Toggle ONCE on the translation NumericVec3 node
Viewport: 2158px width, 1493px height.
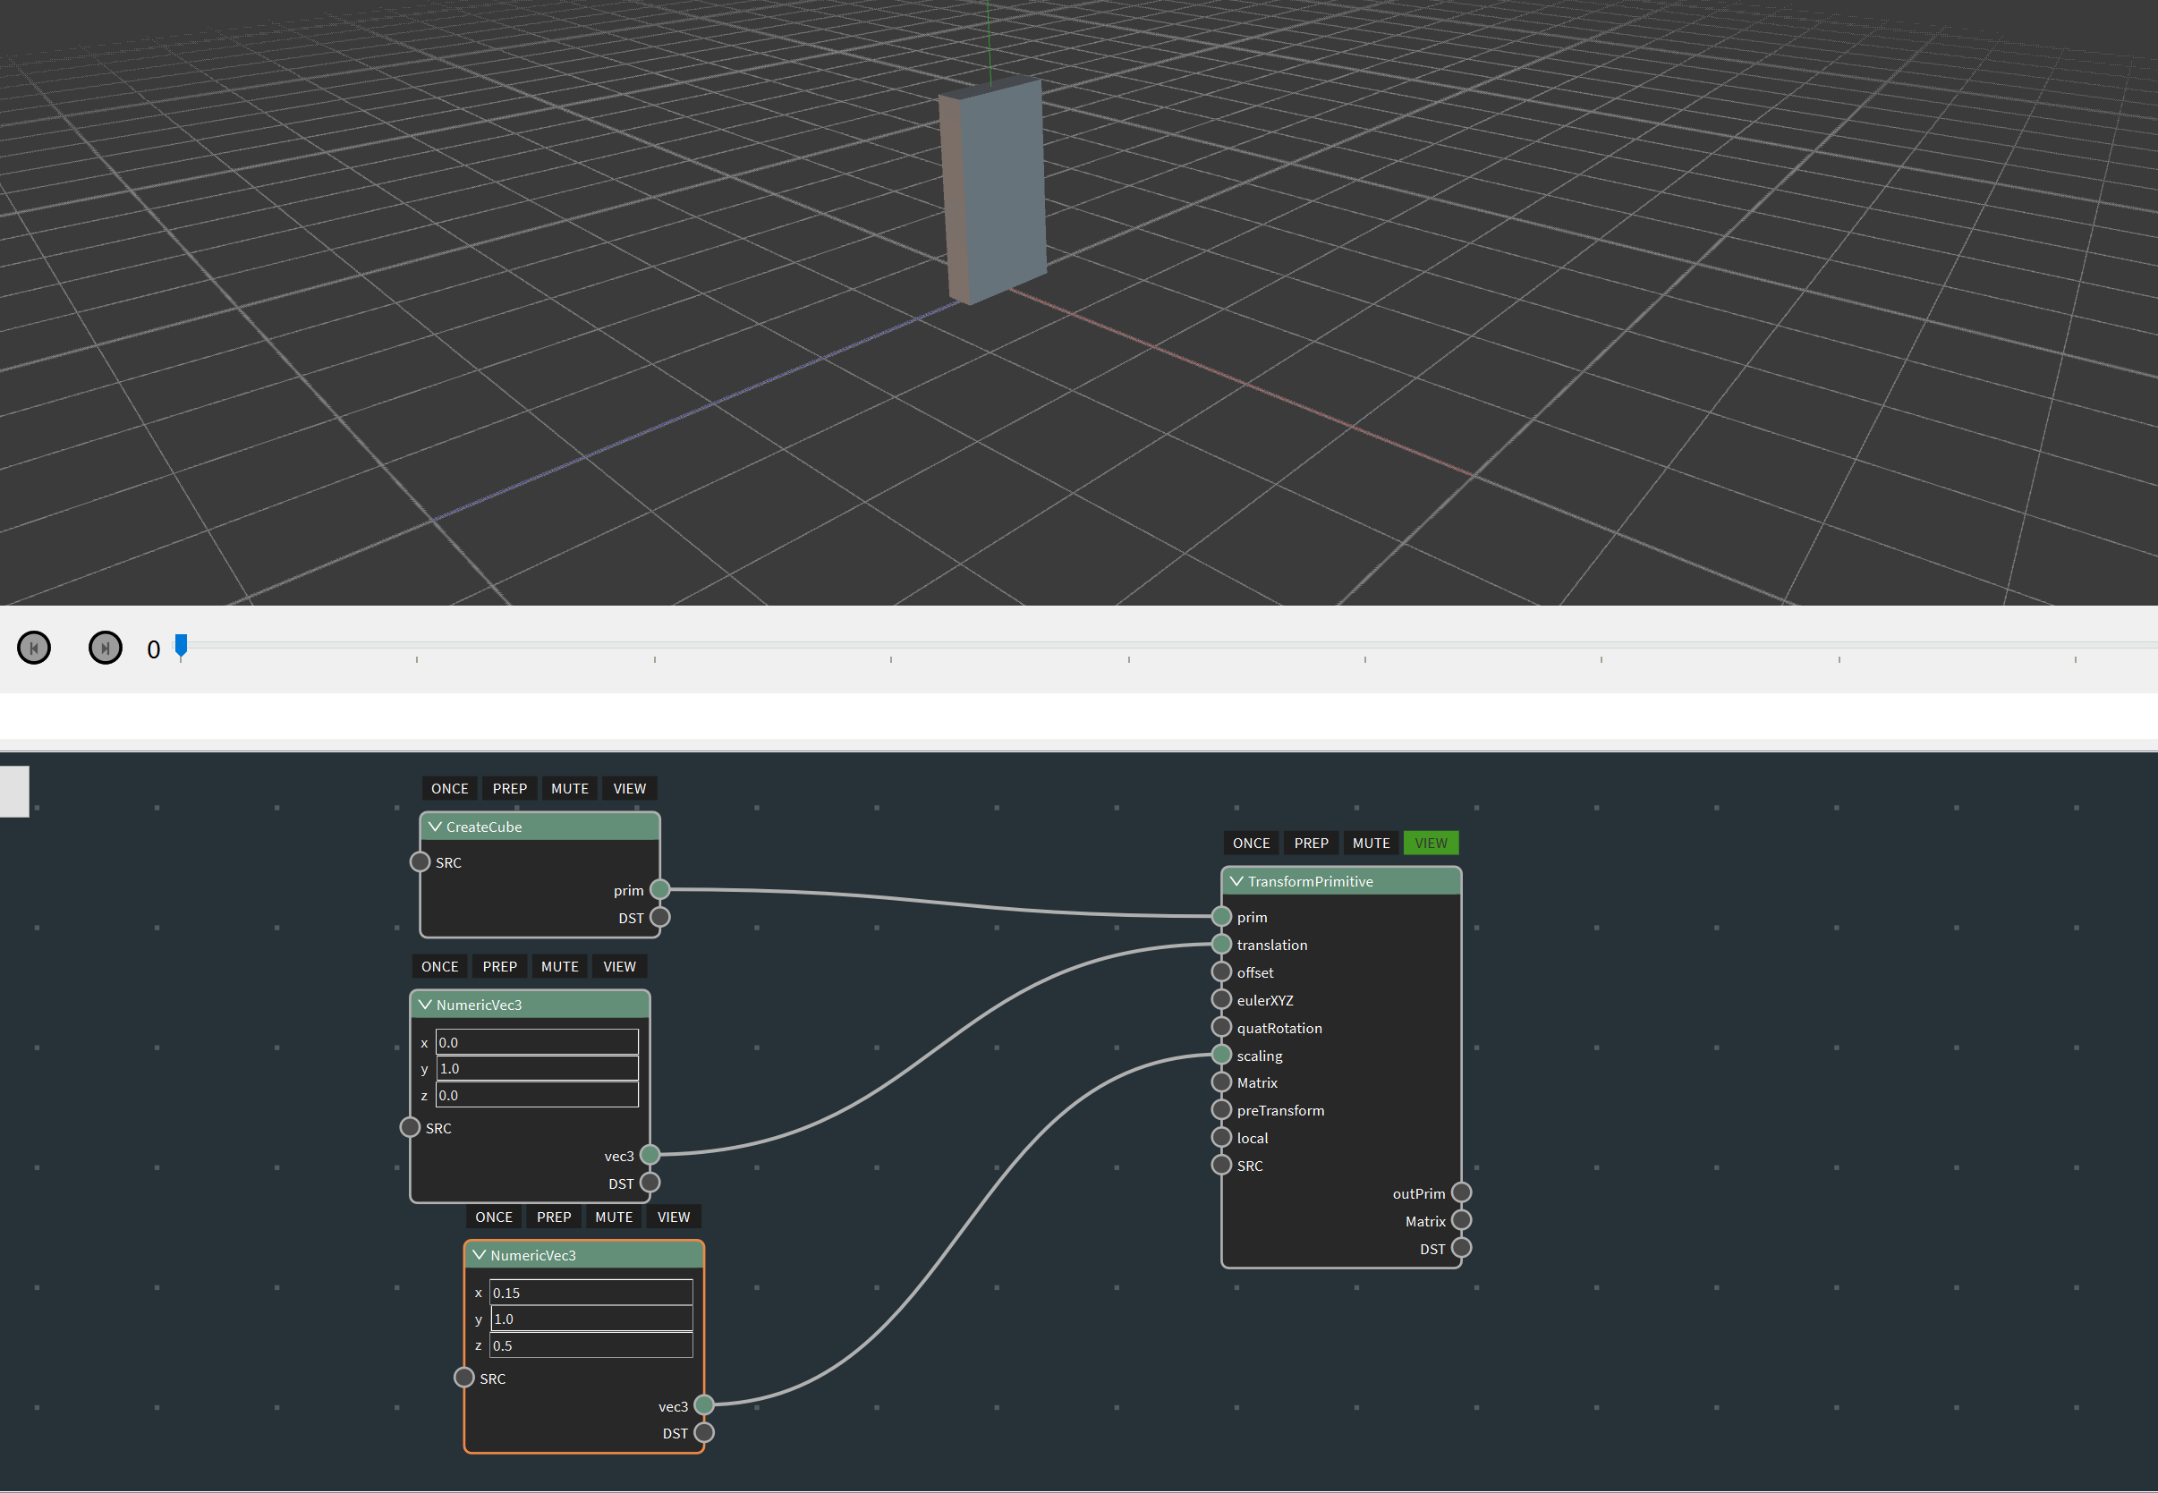439,966
